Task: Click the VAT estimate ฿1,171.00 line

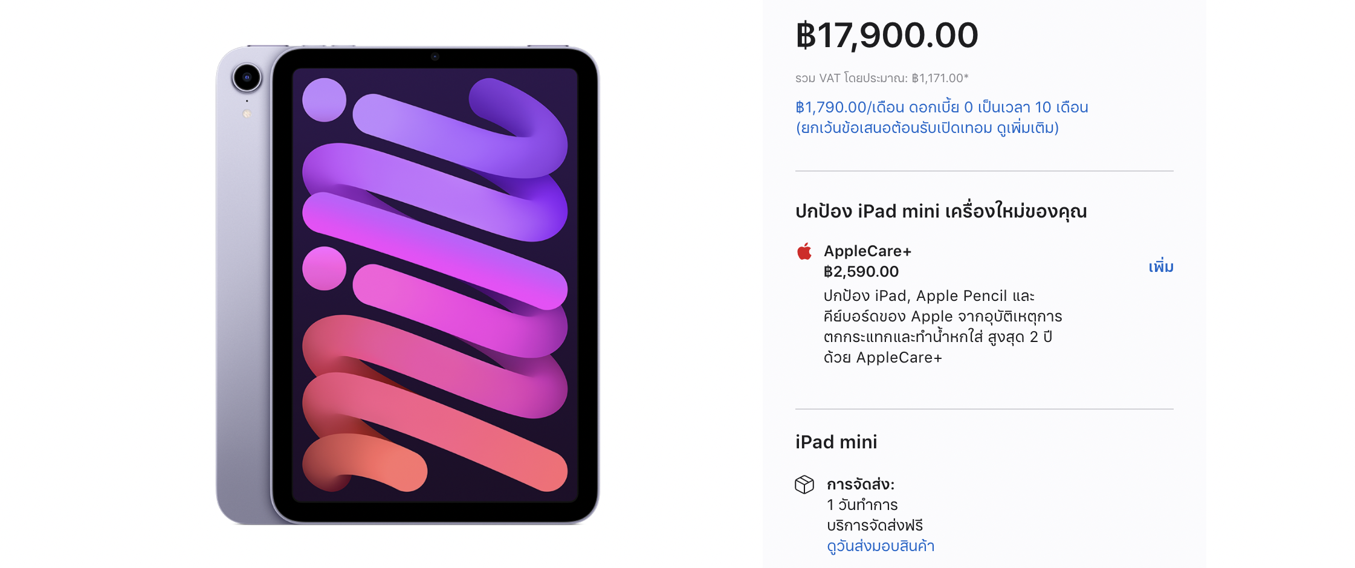Action: (x=881, y=78)
